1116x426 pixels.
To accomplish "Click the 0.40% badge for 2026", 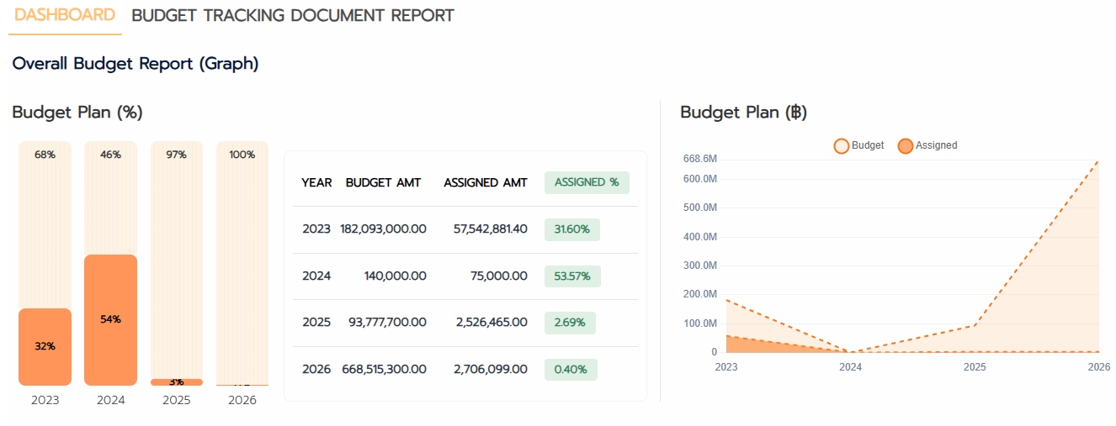I will [x=571, y=370].
